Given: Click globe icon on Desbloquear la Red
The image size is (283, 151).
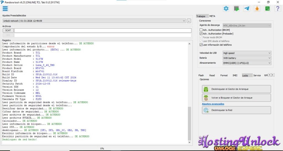Looking at the screenshot, I should 206,110.
